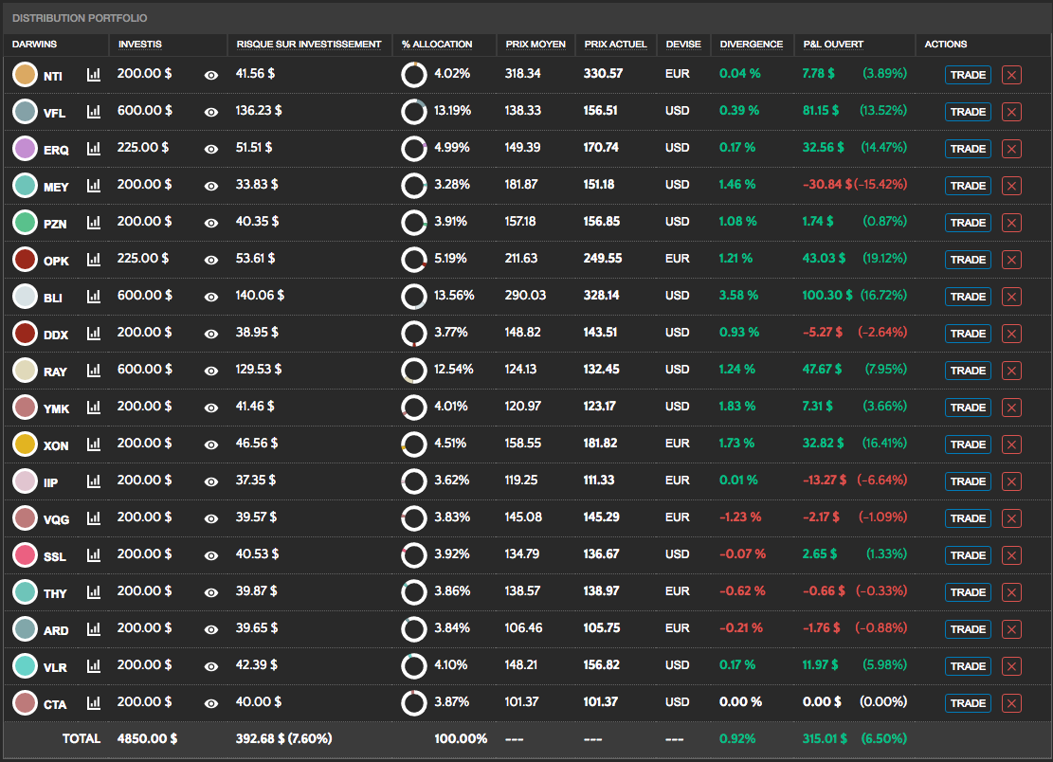The width and height of the screenshot is (1053, 762).
Task: Click the Distribution Portfolio panel title
Action: pyautogui.click(x=80, y=18)
